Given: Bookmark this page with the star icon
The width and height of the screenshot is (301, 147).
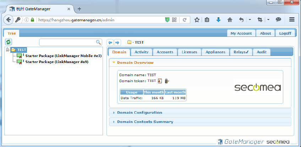Looking at the screenshot, I should click(x=197, y=20).
